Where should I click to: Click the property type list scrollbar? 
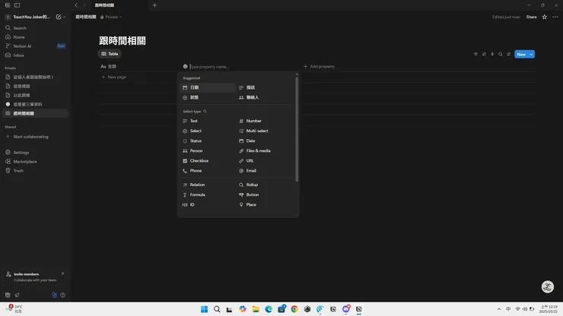(x=297, y=129)
